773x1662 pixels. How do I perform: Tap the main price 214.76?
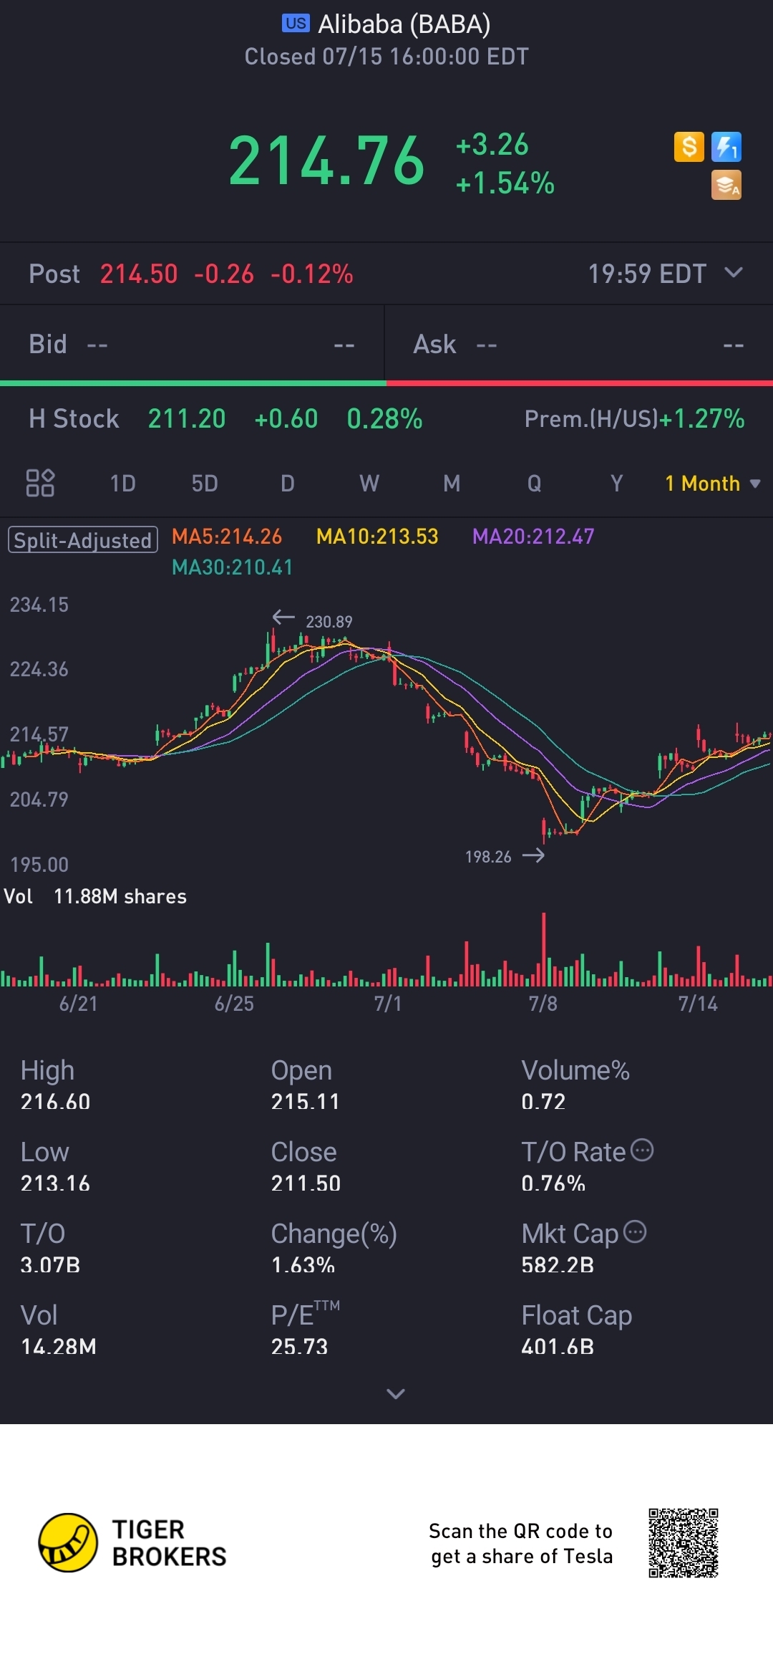tap(327, 161)
